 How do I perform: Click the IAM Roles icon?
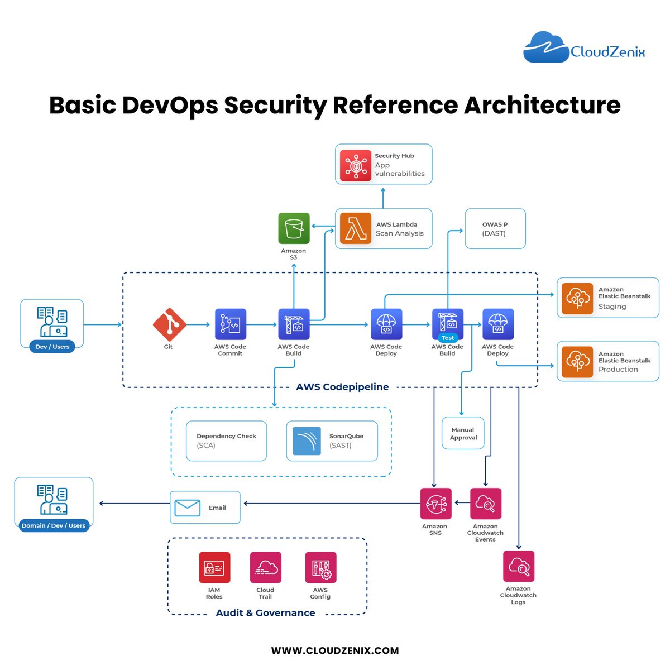(x=214, y=567)
